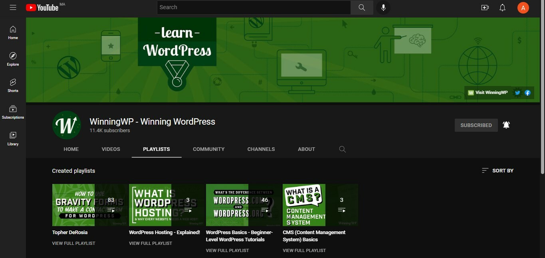Open the channel's Twitter link on the banner
Viewport: 545px width, 258px height.
517,92
